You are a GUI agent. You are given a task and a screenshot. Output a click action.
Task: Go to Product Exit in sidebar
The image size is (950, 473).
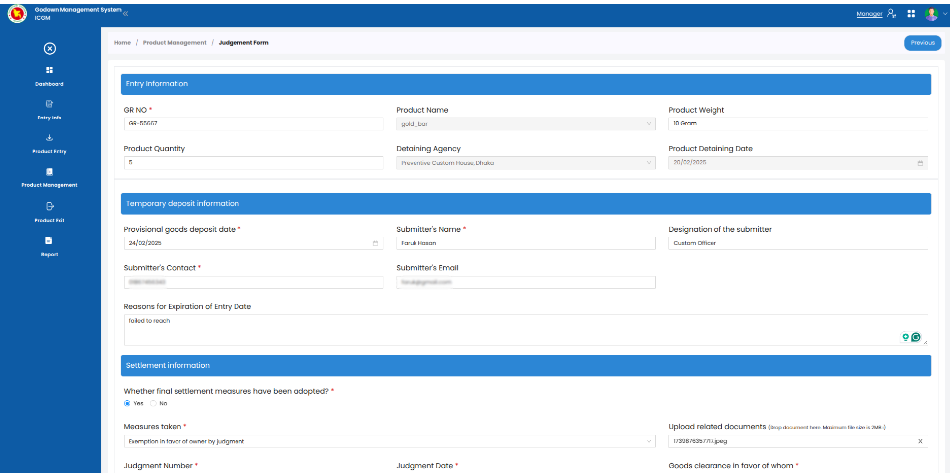tap(49, 220)
